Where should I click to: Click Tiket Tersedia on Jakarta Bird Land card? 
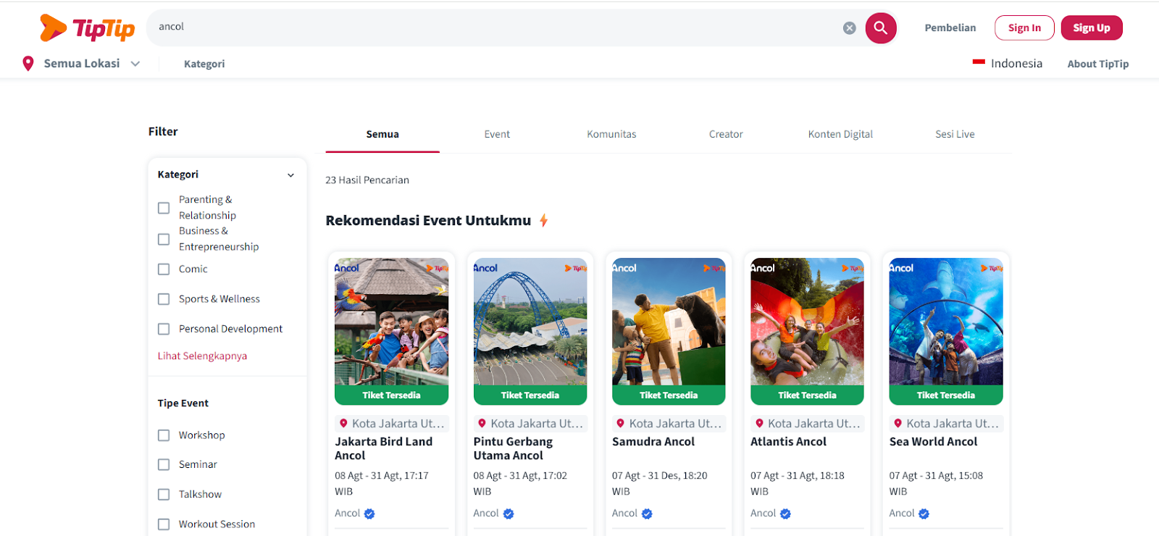[391, 395]
